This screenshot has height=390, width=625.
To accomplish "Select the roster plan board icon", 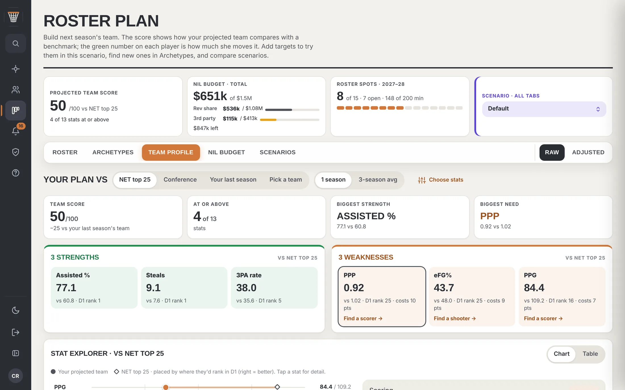I will tap(16, 110).
